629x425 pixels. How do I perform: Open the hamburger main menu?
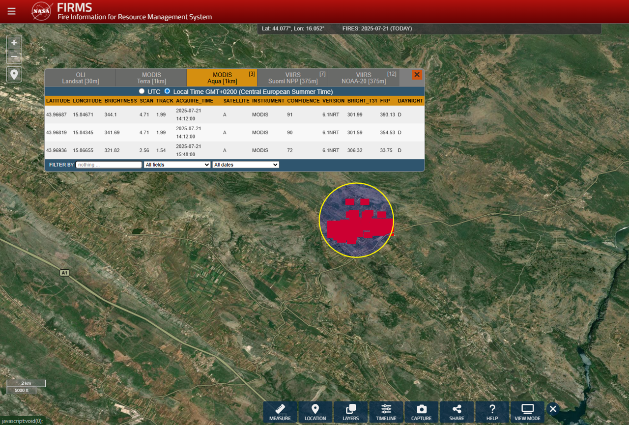point(11,11)
